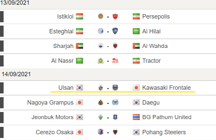This screenshot has height=140, width=216.
Task: Click the Al Hilal club crest
Action: pyautogui.click(x=115, y=31)
